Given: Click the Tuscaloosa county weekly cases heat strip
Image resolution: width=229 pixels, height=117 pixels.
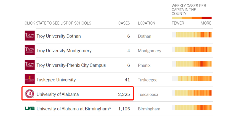Looking at the screenshot, I should [x=191, y=93].
